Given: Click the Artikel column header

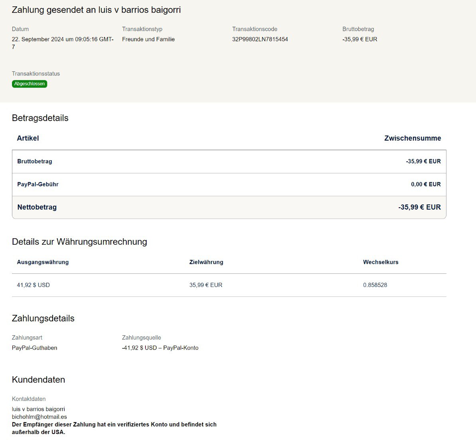Looking at the screenshot, I should click(x=28, y=138).
